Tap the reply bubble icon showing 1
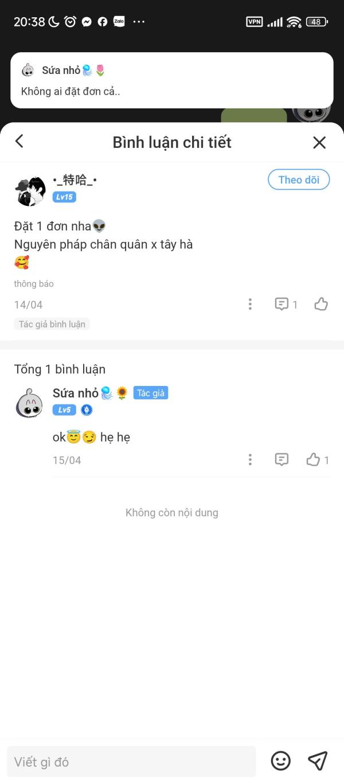Viewport: 344px width, 784px height. pyautogui.click(x=286, y=304)
